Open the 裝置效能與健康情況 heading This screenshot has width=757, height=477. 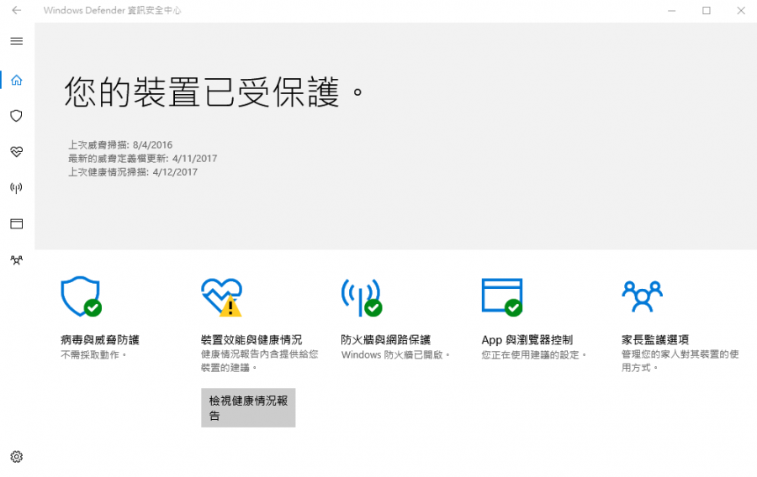(x=251, y=340)
